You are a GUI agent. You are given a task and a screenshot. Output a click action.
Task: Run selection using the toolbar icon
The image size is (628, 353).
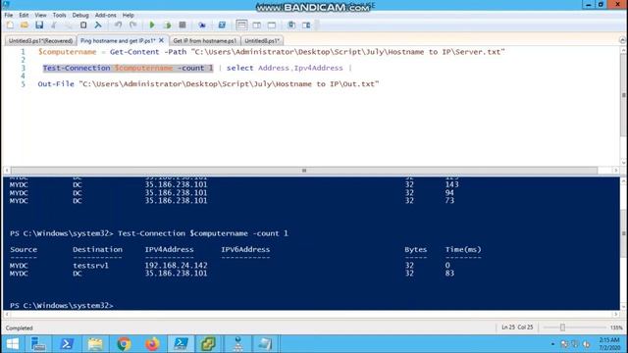(168, 25)
